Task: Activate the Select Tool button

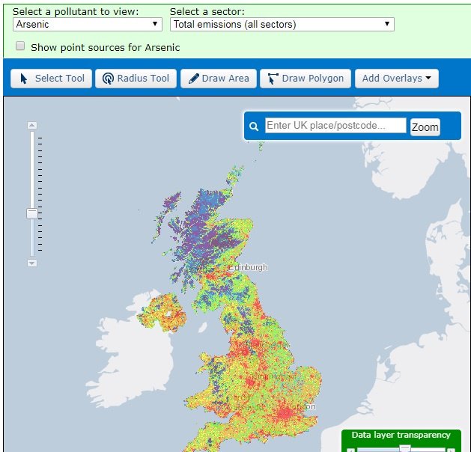Action: click(x=51, y=79)
